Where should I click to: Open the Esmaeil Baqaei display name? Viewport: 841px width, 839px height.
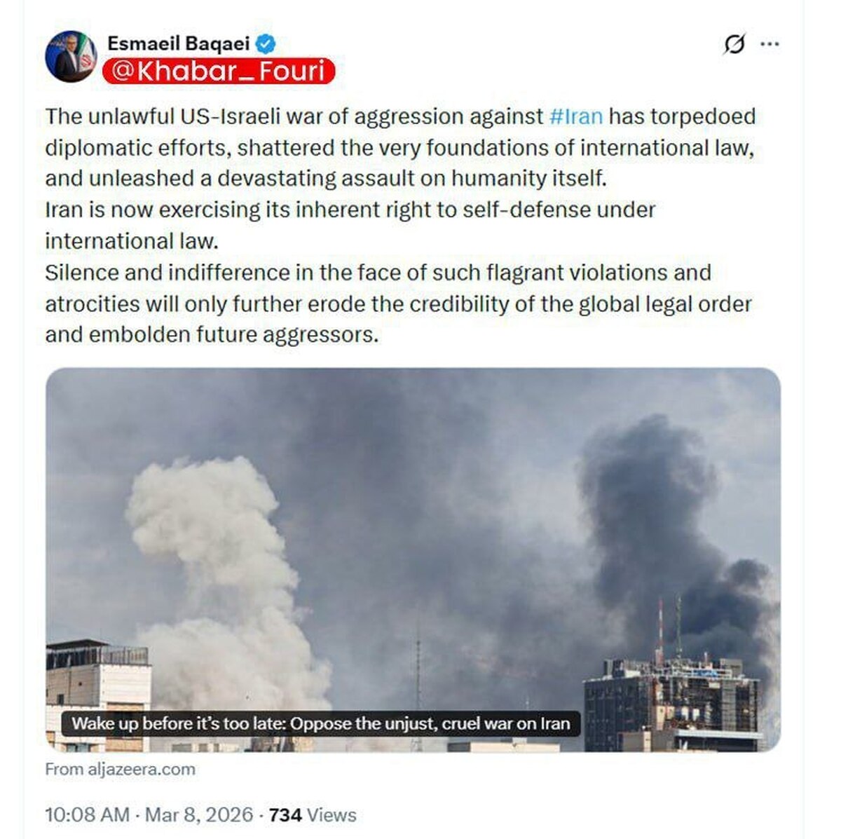click(x=178, y=43)
